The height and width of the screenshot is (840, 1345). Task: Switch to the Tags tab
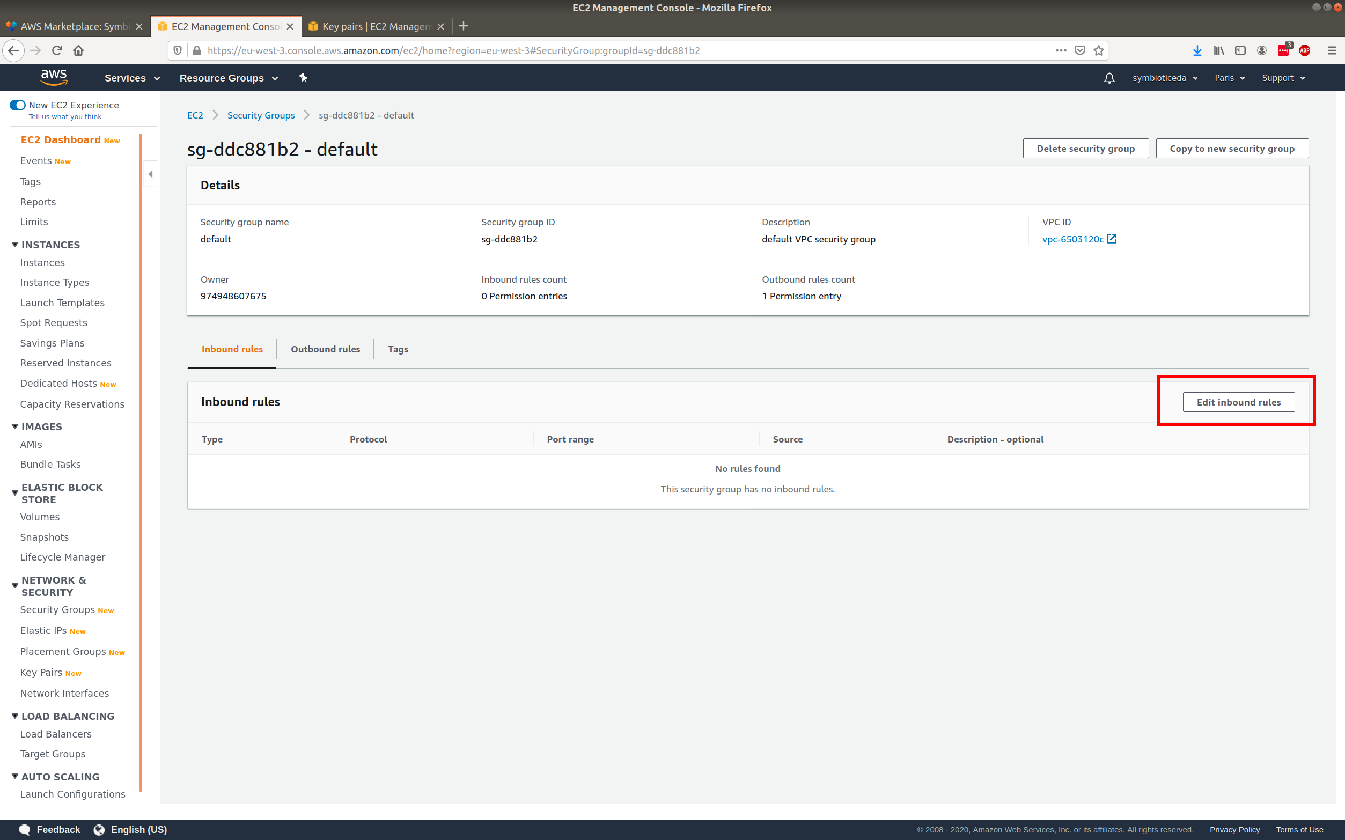point(398,349)
